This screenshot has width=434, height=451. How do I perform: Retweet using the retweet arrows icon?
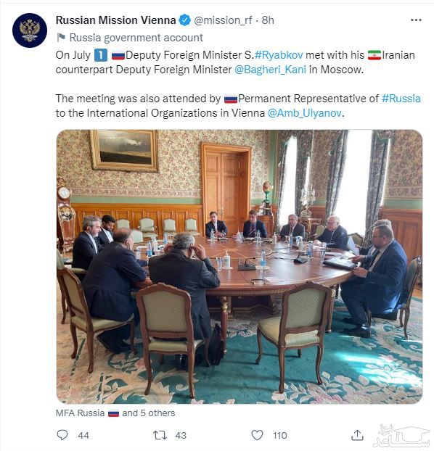point(160,435)
